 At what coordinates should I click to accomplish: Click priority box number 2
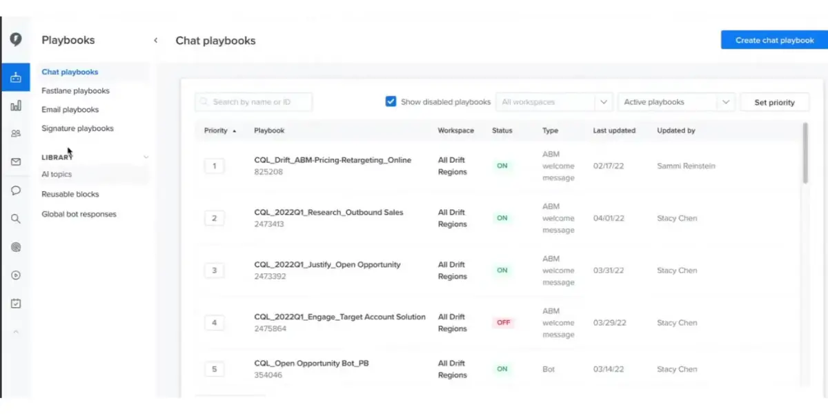(214, 218)
